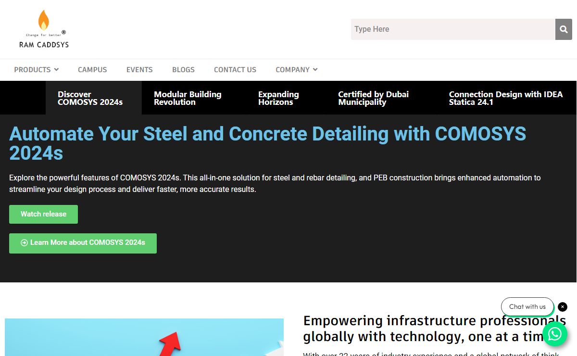Expand the PRODUCTS dropdown menu
The height and width of the screenshot is (356, 577).
point(37,70)
